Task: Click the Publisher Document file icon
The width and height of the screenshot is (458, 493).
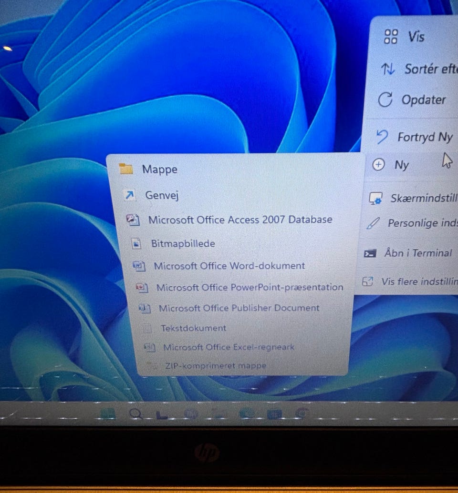Action: (145, 308)
